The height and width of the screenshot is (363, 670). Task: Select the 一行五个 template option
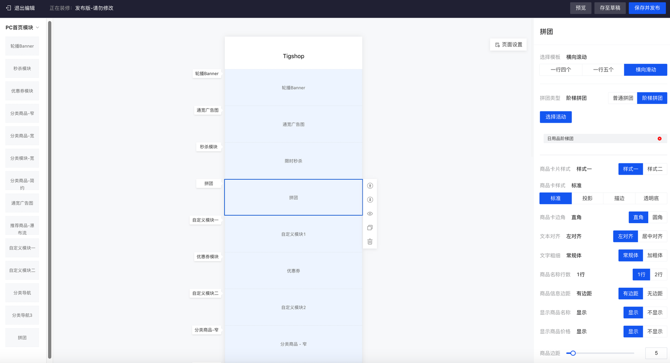(603, 70)
